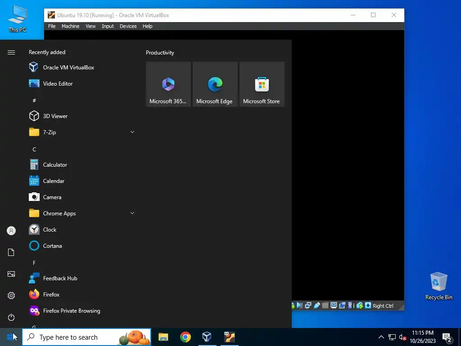The width and height of the screenshot is (461, 346).
Task: Open the Microsoft 365 tile
Action: tap(168, 84)
